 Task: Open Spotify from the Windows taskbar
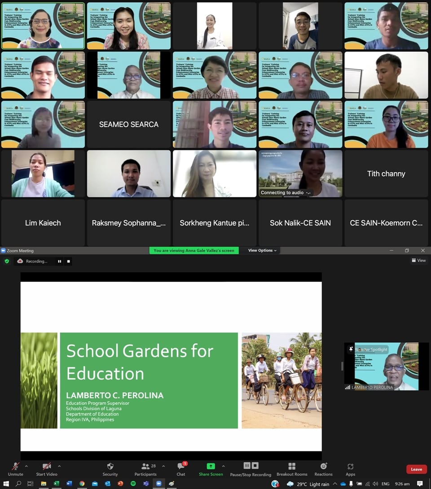(x=133, y=484)
